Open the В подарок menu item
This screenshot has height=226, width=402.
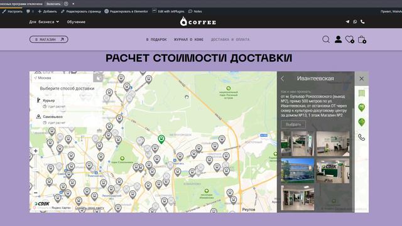pos(156,40)
